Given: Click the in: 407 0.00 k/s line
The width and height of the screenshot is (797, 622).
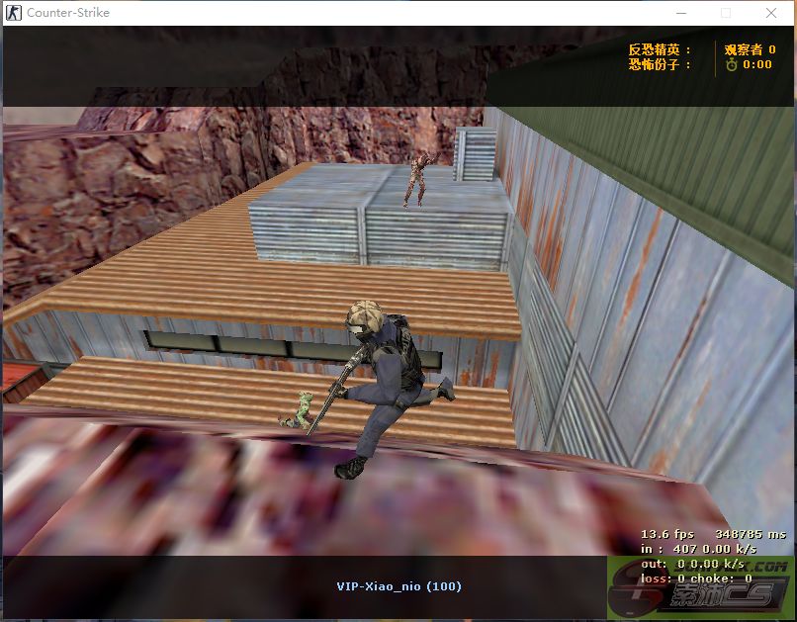Looking at the screenshot, I should pyautogui.click(x=698, y=549).
